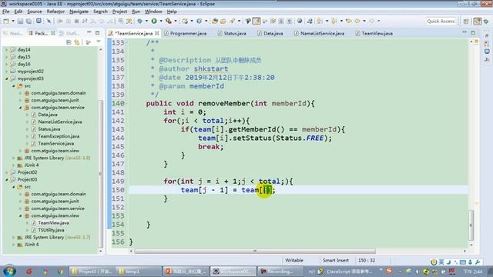Expand JRE System Library JavaSE-1.8
The height and width of the screenshot is (277, 493).
click(x=14, y=158)
